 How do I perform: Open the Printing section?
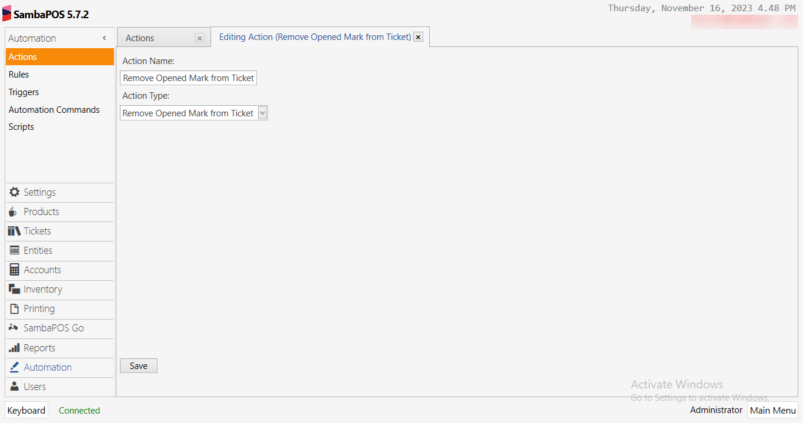[39, 308]
